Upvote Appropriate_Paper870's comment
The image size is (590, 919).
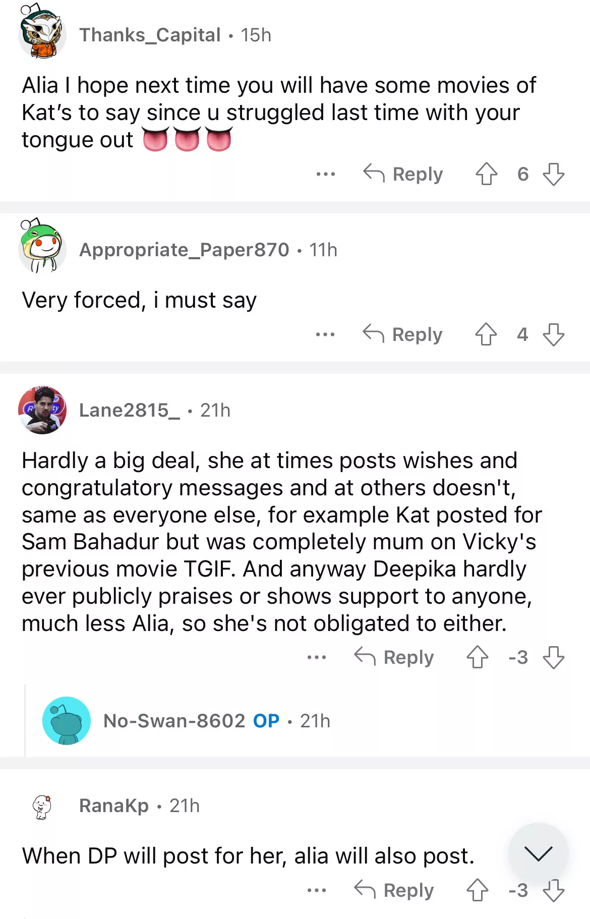coord(486,334)
